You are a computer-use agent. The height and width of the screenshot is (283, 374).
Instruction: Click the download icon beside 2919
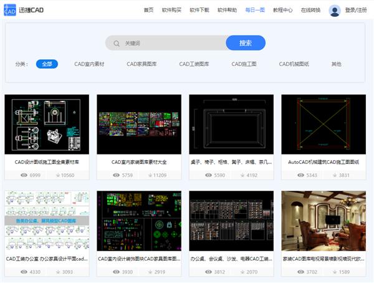pos(150,272)
